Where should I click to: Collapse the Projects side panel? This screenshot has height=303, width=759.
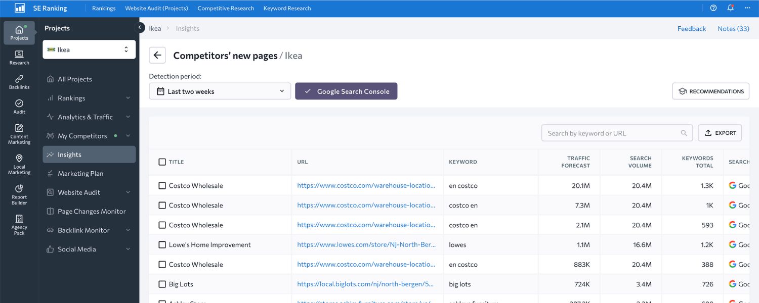click(140, 27)
